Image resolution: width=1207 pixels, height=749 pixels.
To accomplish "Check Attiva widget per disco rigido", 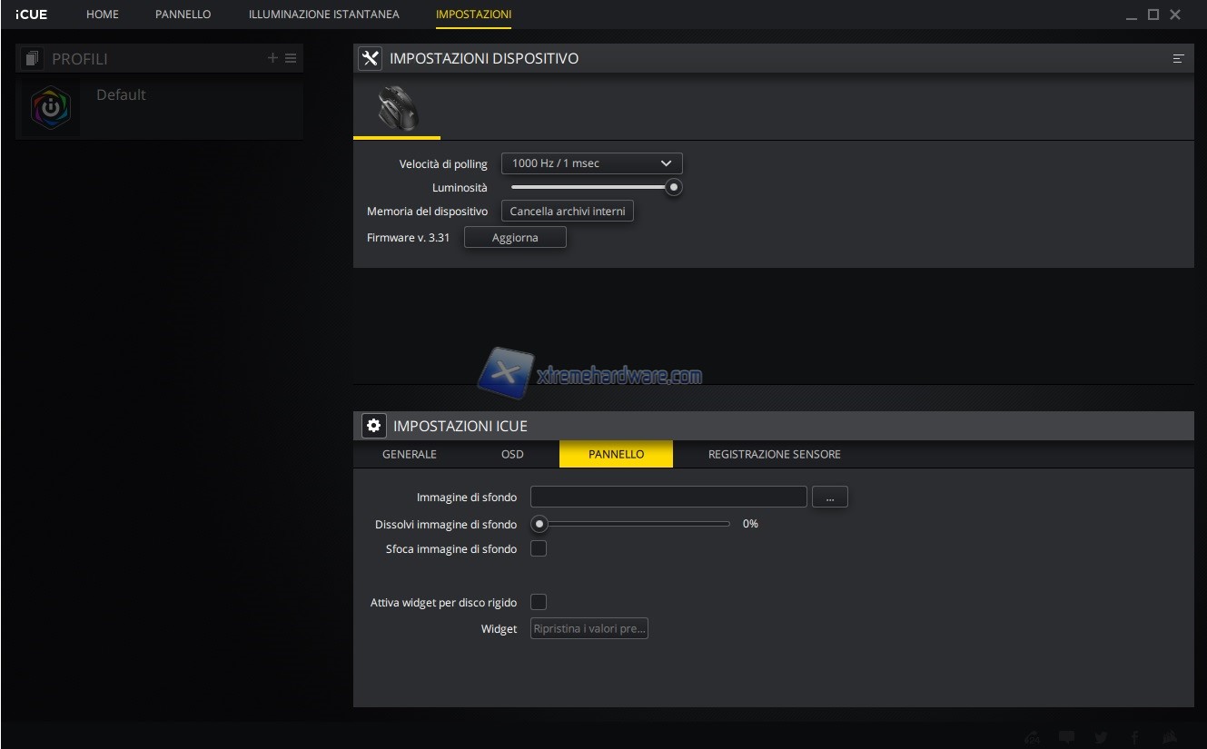I will pyautogui.click(x=539, y=602).
